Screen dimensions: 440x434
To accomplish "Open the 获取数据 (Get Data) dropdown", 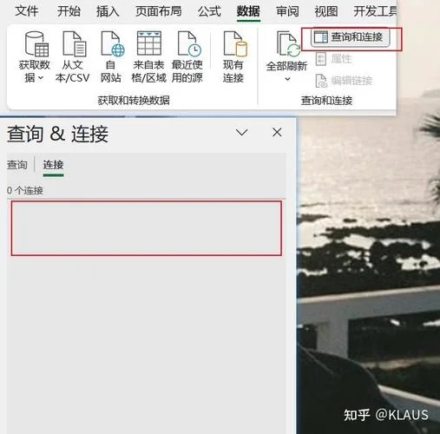I will point(34,57).
